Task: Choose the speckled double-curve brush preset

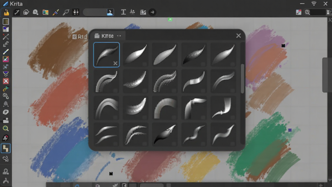Action: (165, 81)
